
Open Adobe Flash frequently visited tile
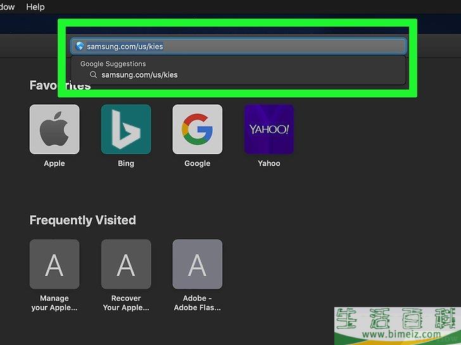tap(198, 264)
